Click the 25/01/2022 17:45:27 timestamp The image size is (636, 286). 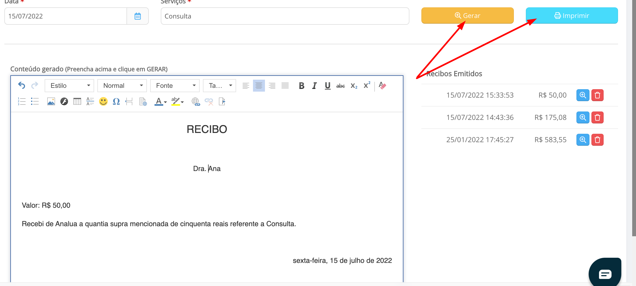tap(480, 140)
